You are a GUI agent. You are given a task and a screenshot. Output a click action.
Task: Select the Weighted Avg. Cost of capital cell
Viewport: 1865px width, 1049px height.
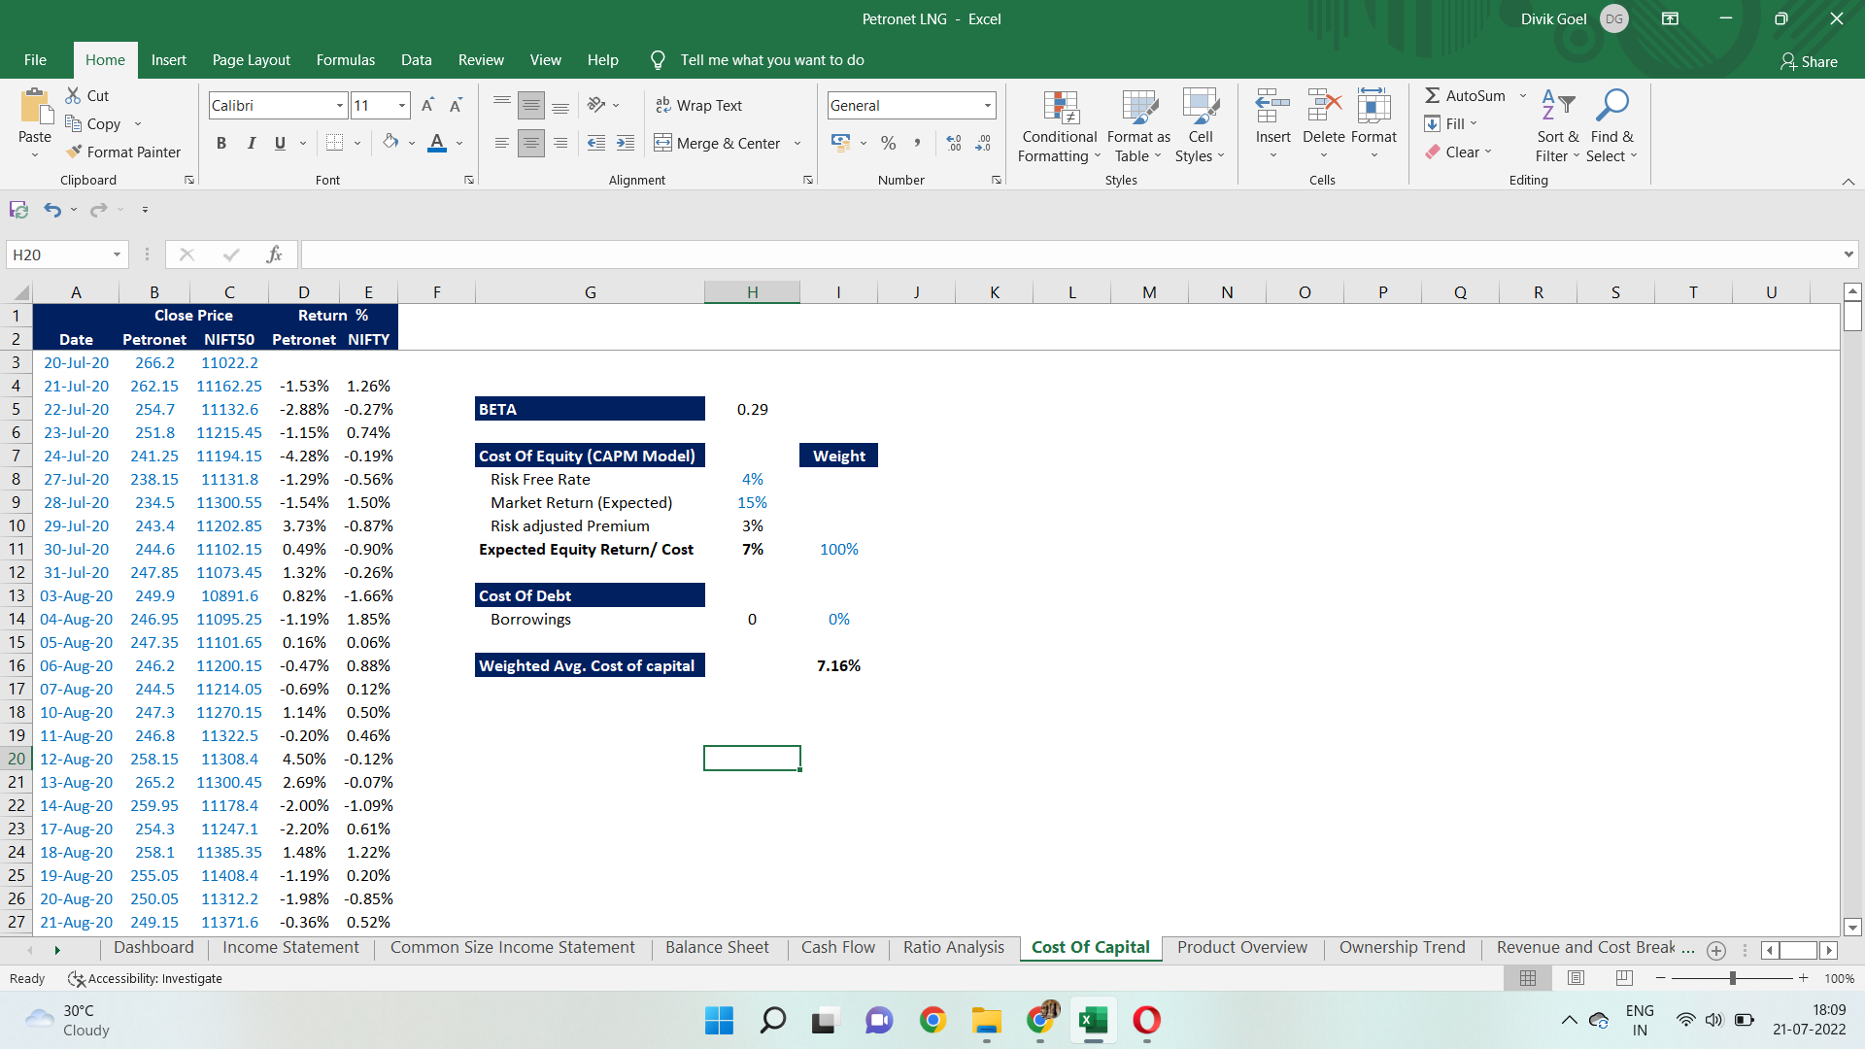590,665
